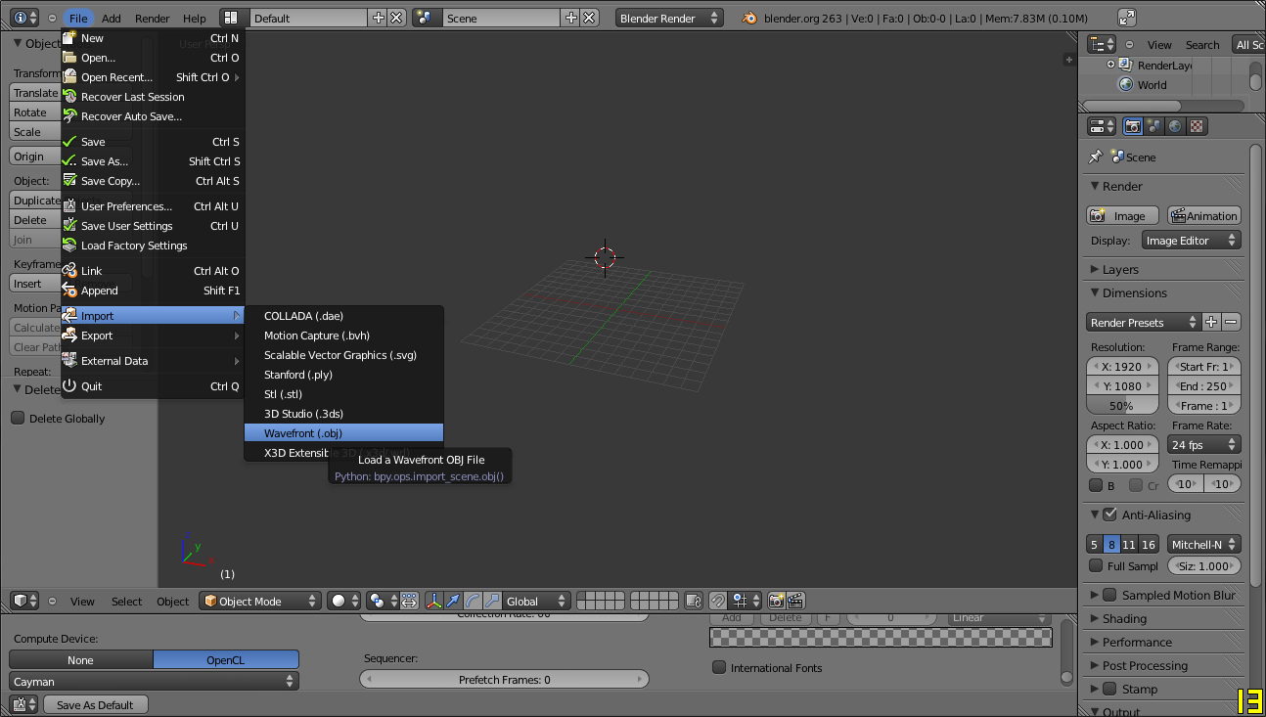Open the Global orientation dropdown
The width and height of the screenshot is (1266, 717).
click(x=536, y=601)
